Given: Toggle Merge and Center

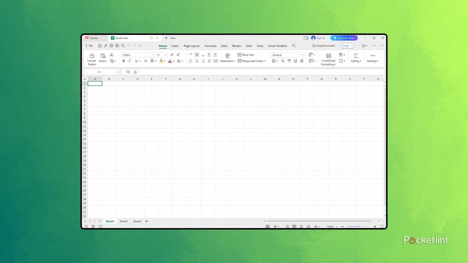Looking at the screenshot, I should [251, 61].
